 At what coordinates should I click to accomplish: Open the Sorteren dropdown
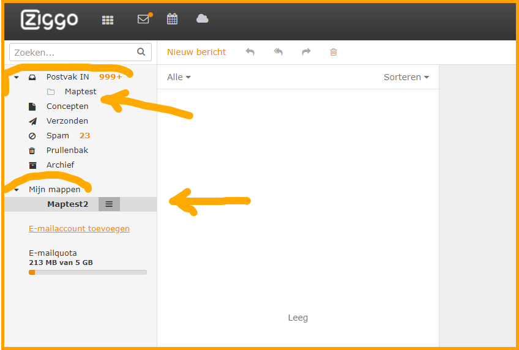[406, 77]
